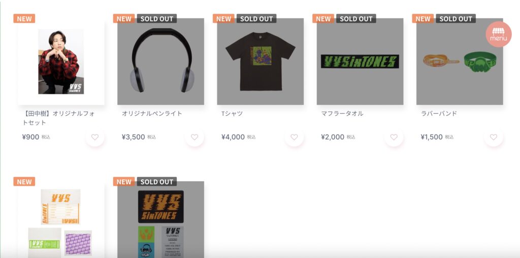Image resolution: width=520 pixels, height=258 pixels.
Task: Open the VVS SixTONES muffler towel image
Action: 360,61
